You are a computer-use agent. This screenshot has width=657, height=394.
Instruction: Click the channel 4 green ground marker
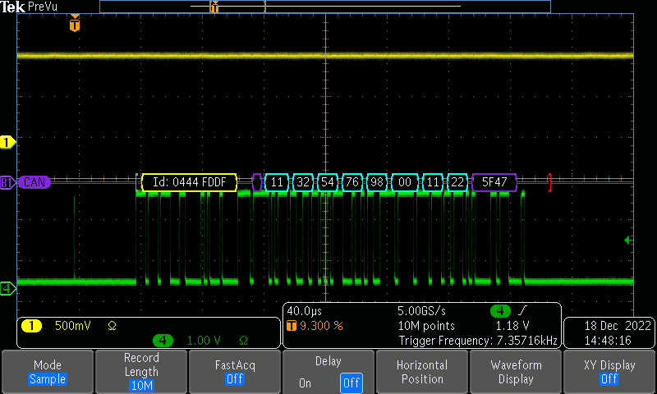[x=7, y=288]
